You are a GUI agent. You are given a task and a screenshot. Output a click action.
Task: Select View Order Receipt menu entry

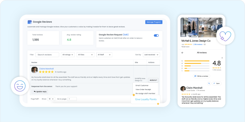[x=143, y=89]
